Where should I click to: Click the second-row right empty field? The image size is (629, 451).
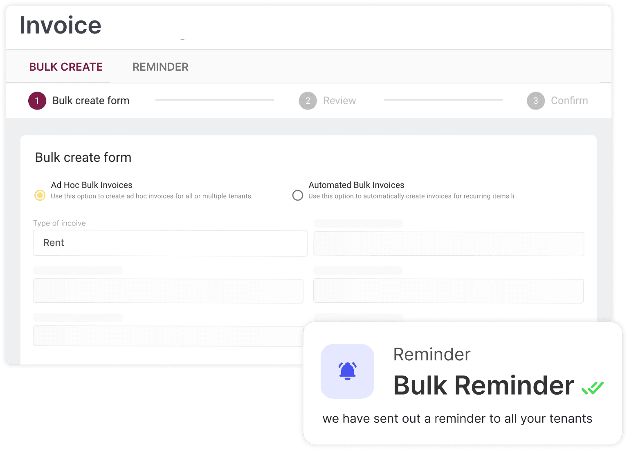[x=448, y=291]
